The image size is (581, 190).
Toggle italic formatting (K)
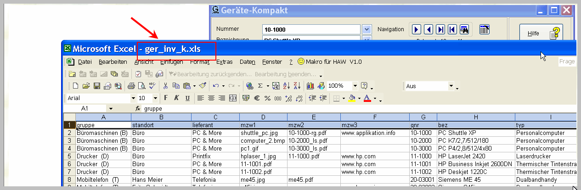pyautogui.click(x=176, y=98)
